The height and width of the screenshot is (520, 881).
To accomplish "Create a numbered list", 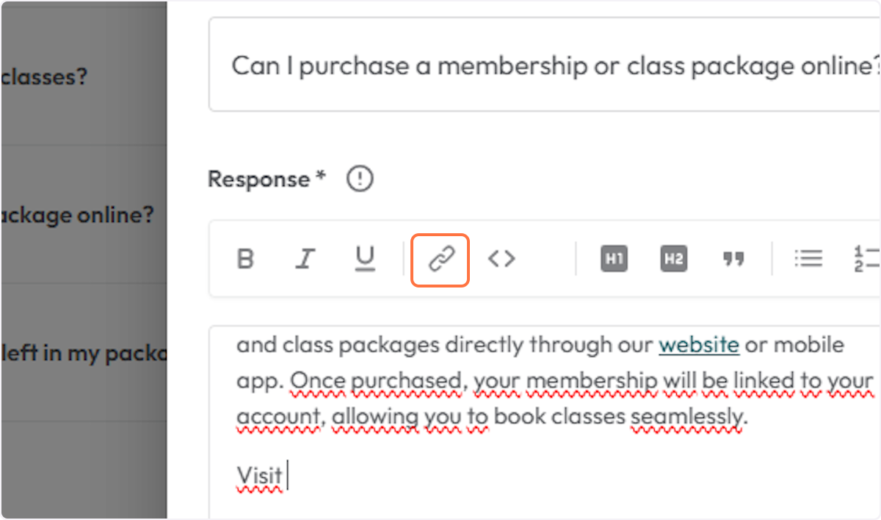I will pos(867,259).
